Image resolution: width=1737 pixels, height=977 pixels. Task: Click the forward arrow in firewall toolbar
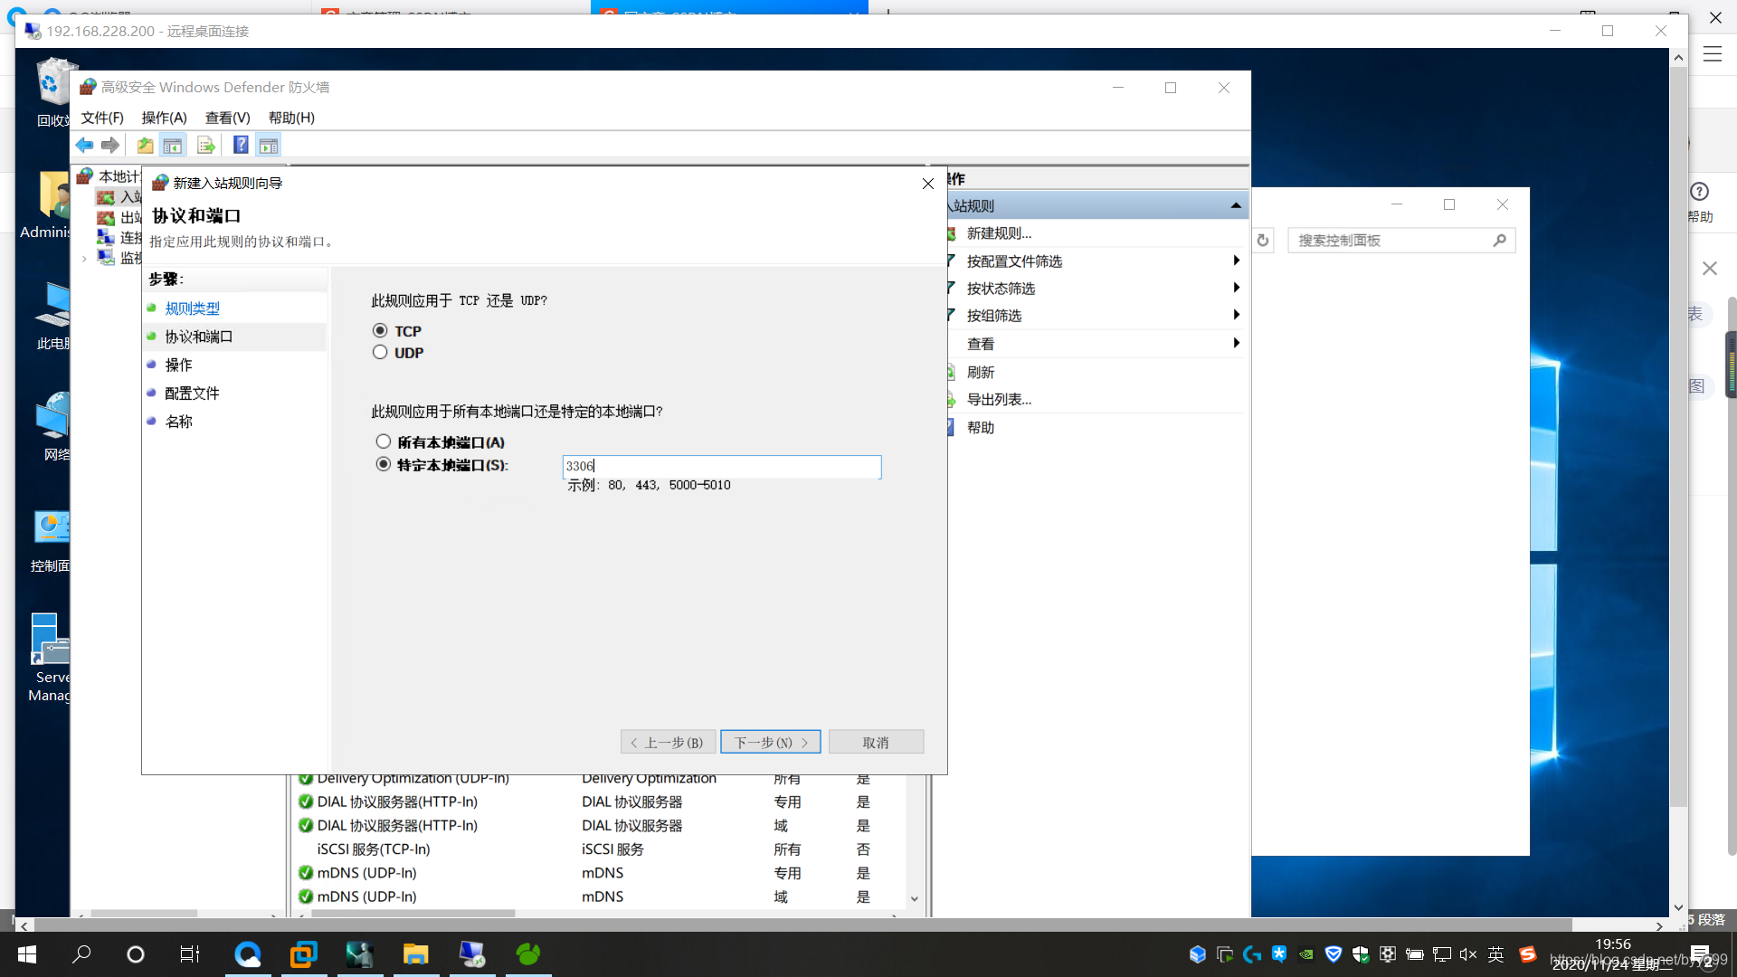point(110,145)
